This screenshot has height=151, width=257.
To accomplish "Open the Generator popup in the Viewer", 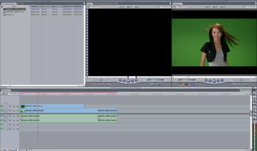I will tap(159, 84).
